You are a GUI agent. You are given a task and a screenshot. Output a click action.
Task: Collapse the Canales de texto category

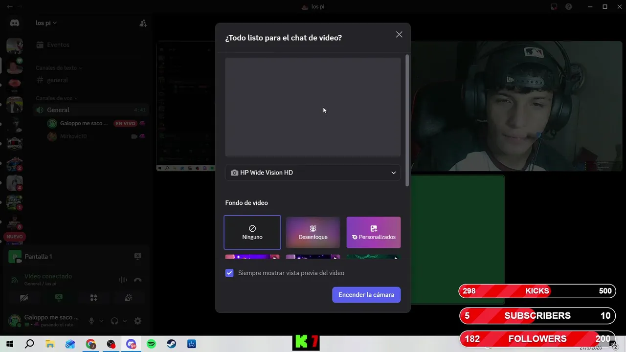[x=59, y=68]
